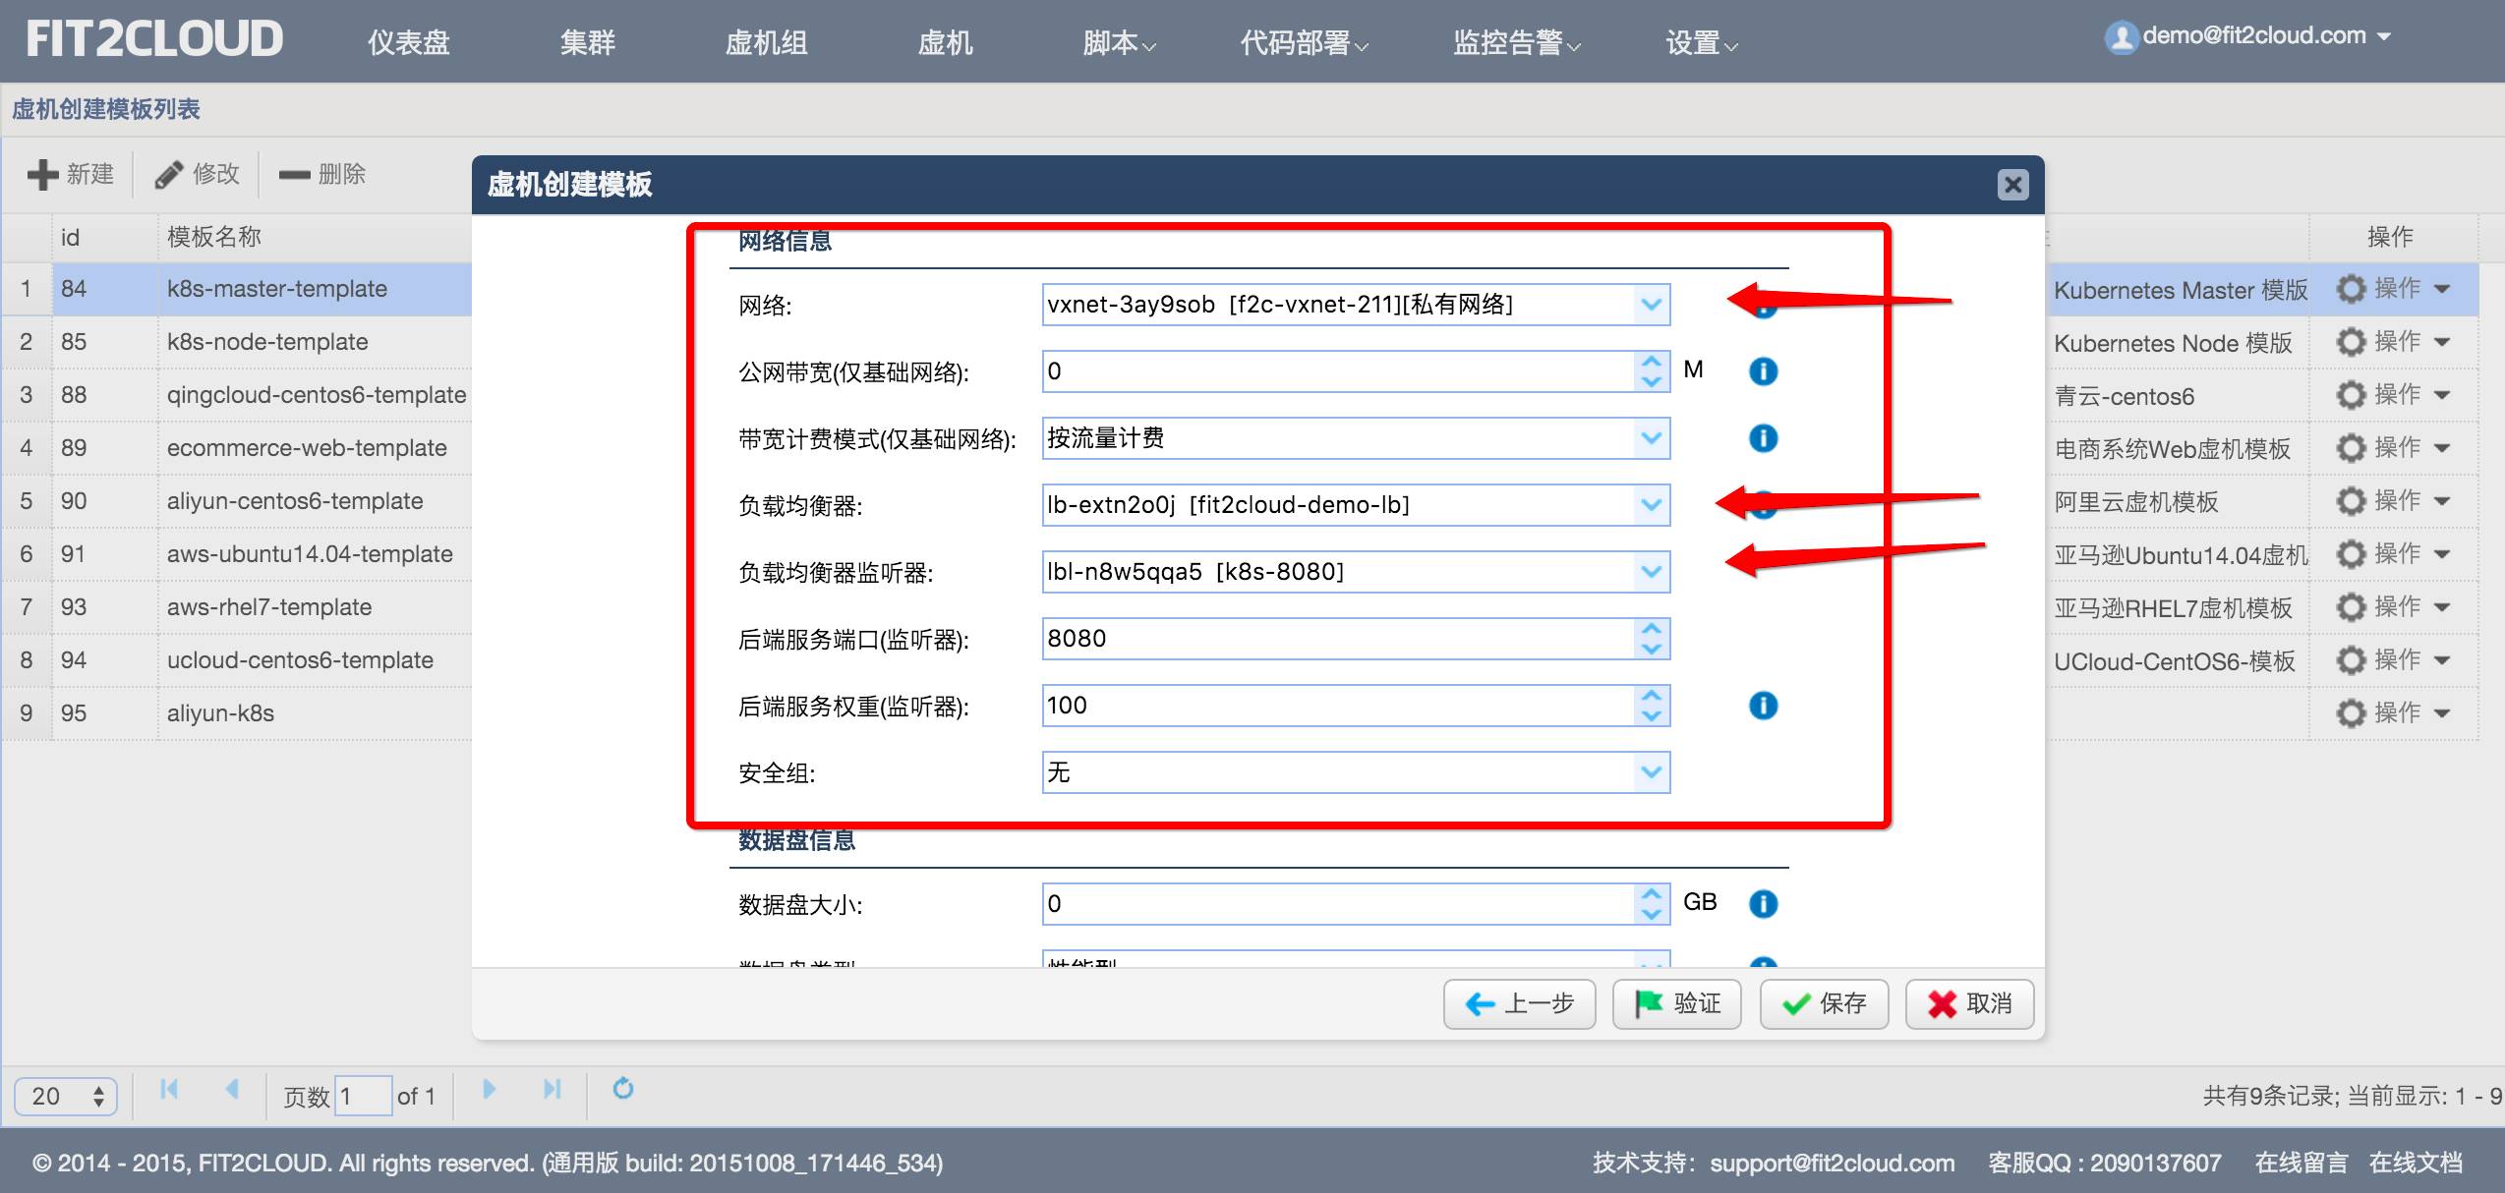The image size is (2505, 1193).
Task: Open the 带宽计费模式 dropdown
Action: (1651, 438)
